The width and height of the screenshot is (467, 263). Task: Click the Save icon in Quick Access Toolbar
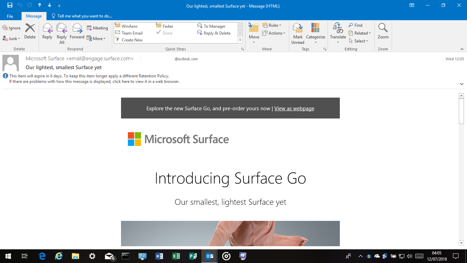click(10, 5)
